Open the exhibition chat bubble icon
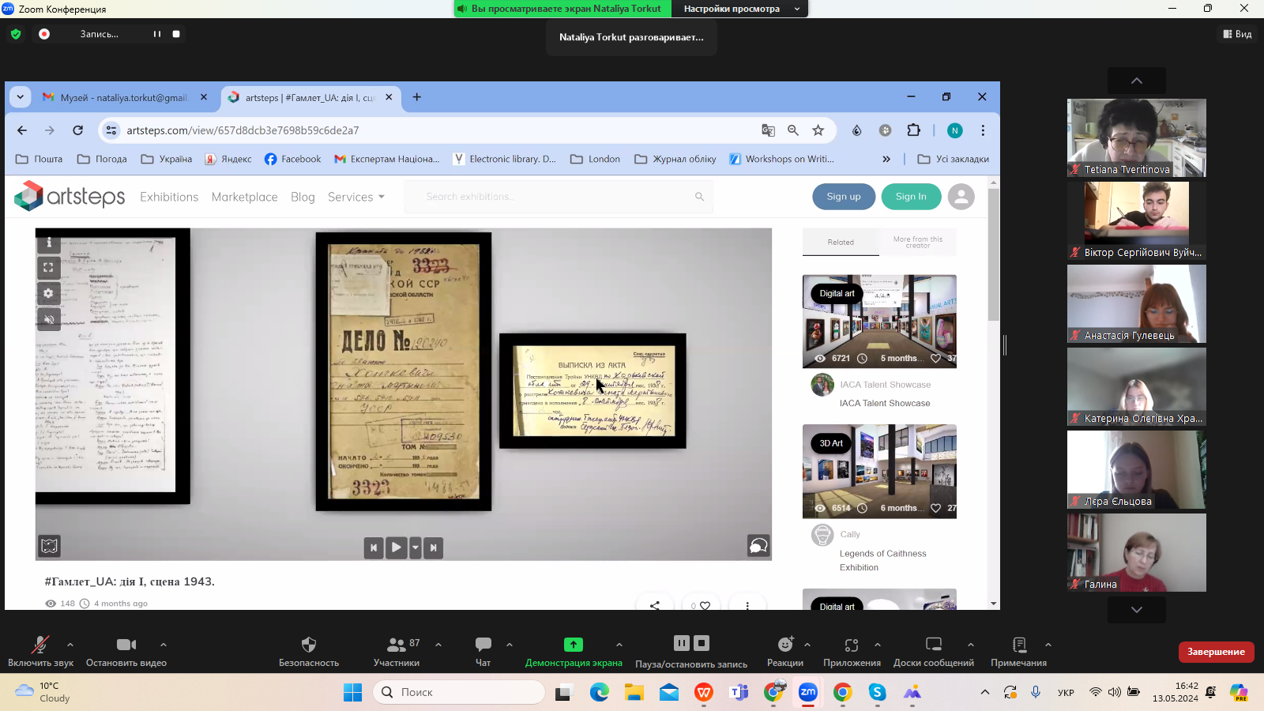The image size is (1264, 711). coord(758,546)
